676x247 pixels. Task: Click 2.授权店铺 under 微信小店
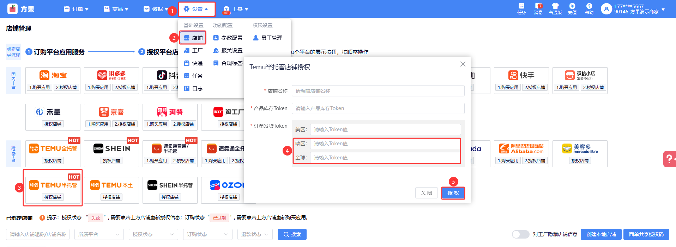593,87
